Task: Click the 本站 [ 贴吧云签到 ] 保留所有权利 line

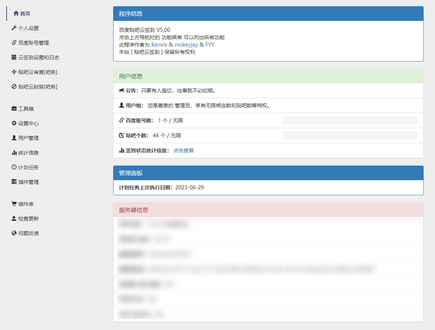Action: tap(157, 52)
